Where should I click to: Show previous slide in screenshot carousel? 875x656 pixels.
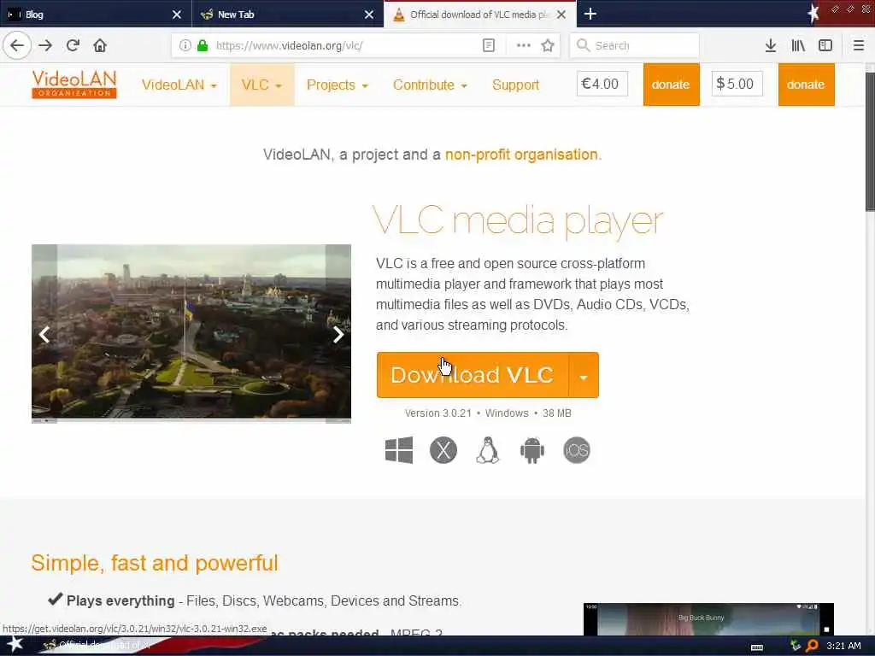44,334
